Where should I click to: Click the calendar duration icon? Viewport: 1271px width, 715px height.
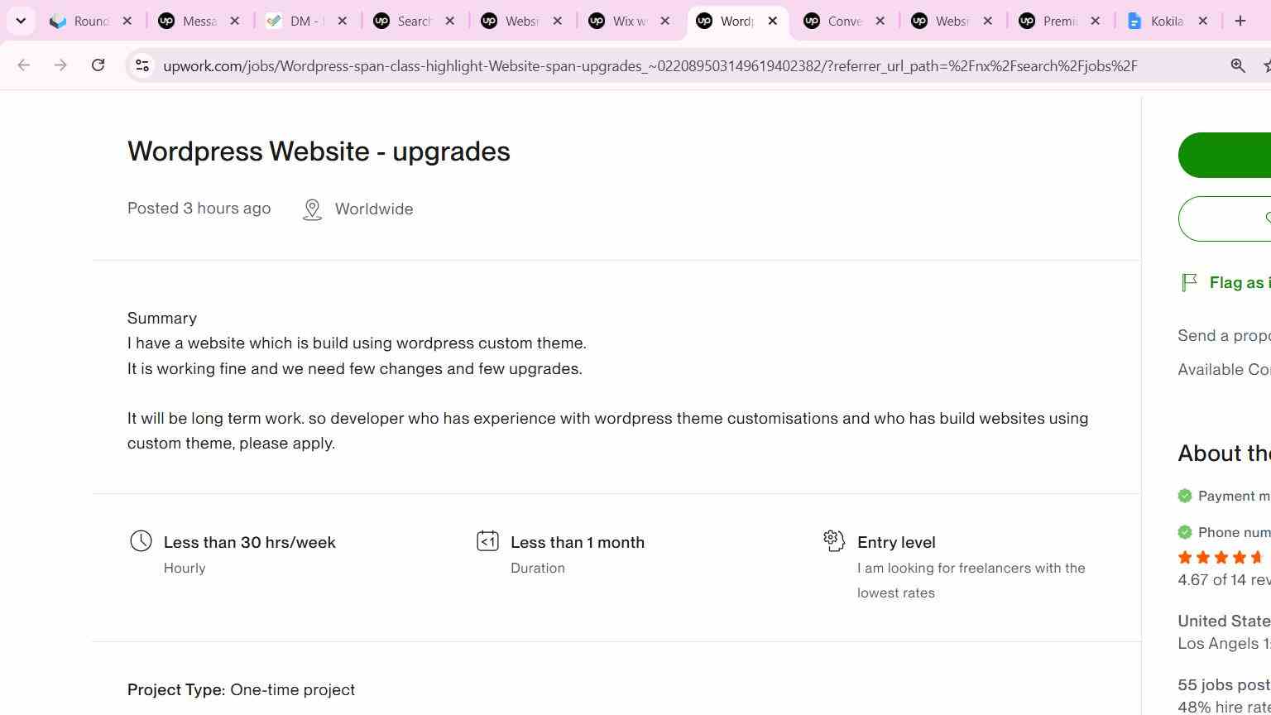487,541
